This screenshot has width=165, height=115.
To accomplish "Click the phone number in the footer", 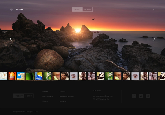I will (102, 99).
